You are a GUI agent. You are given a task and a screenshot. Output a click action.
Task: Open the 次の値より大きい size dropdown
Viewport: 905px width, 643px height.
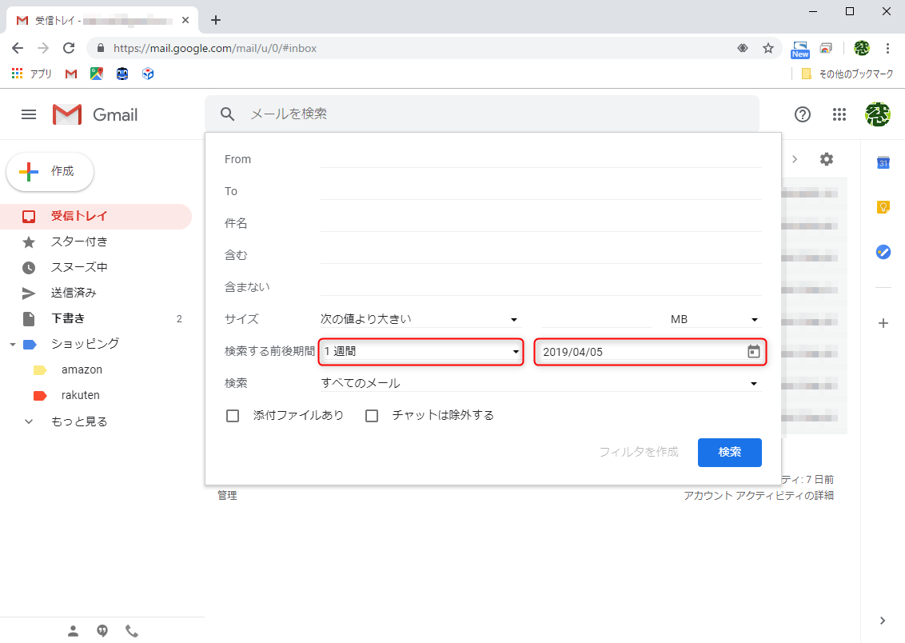click(x=419, y=318)
